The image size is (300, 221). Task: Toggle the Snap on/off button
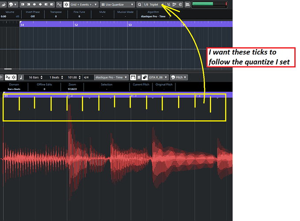(x=66, y=4)
